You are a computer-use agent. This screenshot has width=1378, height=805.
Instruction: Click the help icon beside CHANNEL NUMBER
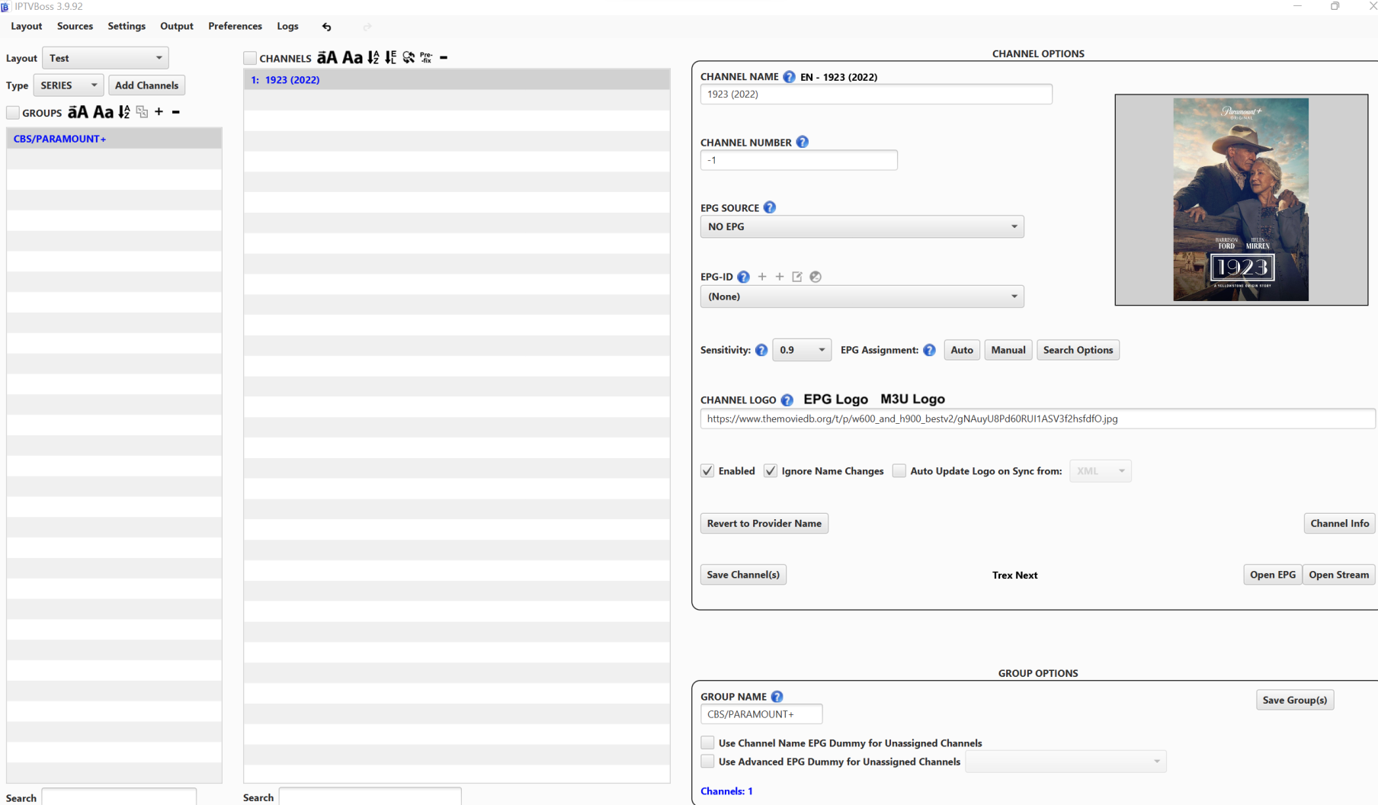tap(803, 142)
